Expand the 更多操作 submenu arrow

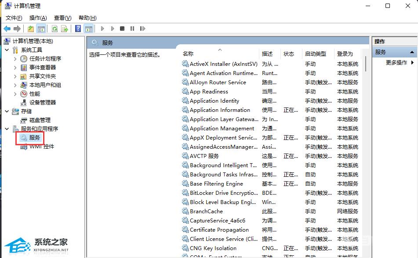(412, 63)
